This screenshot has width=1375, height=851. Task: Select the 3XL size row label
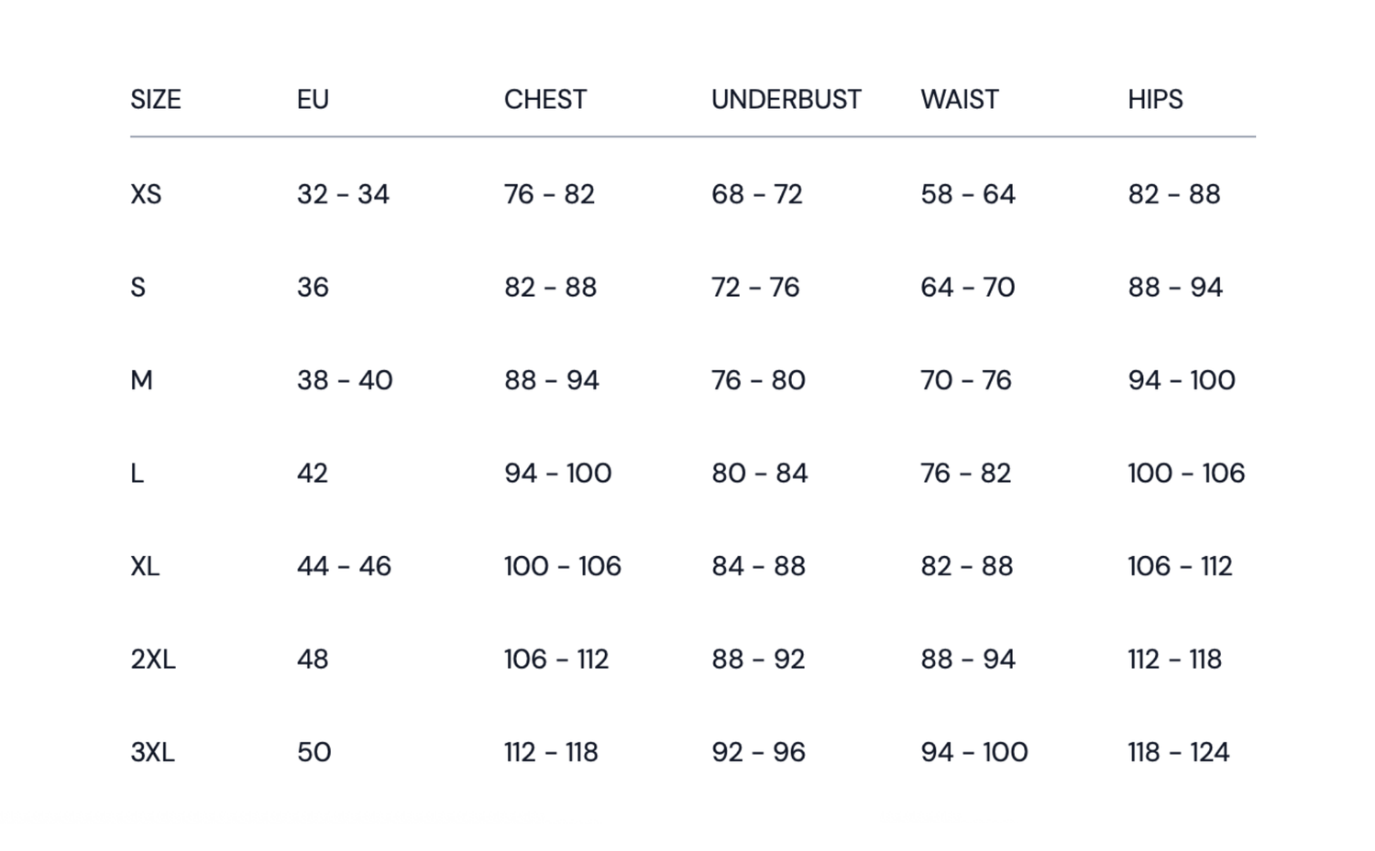[153, 752]
